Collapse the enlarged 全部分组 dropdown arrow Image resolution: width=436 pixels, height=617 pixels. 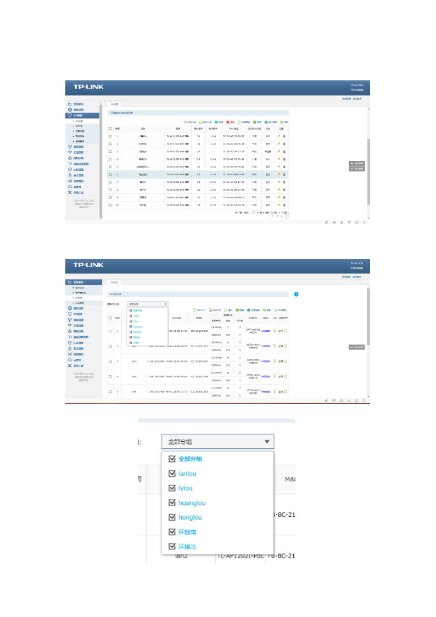[267, 441]
